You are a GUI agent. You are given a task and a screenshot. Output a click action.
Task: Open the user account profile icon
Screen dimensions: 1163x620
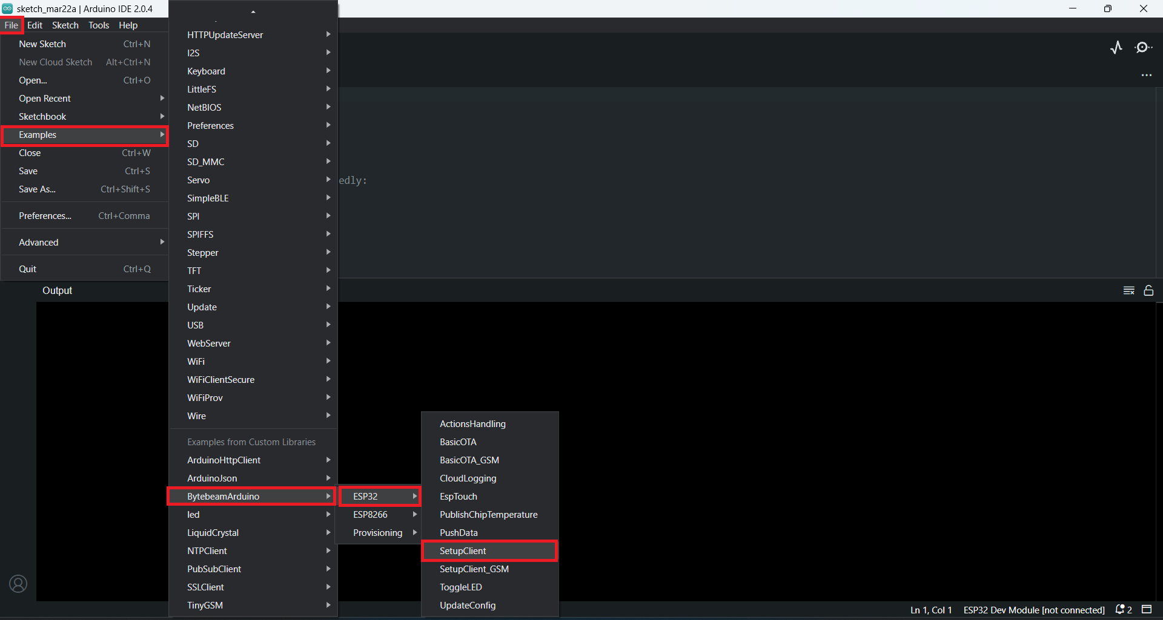18,584
